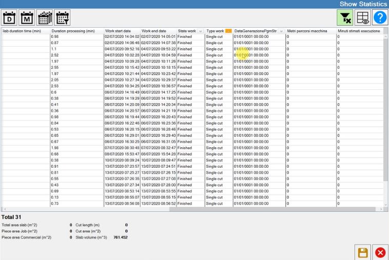Click the Piece area Commercial (m^2) label
Viewport: 389px width, 260px height.
pos(26,237)
